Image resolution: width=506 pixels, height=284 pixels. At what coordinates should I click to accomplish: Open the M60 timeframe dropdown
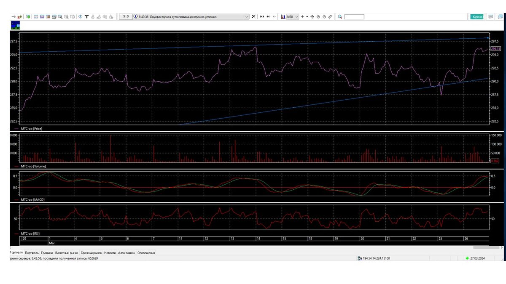click(x=293, y=17)
